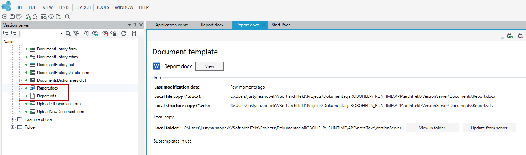Select DocumentHistory.list in the tree
Viewport: 526px width, 155px height.
click(55, 65)
